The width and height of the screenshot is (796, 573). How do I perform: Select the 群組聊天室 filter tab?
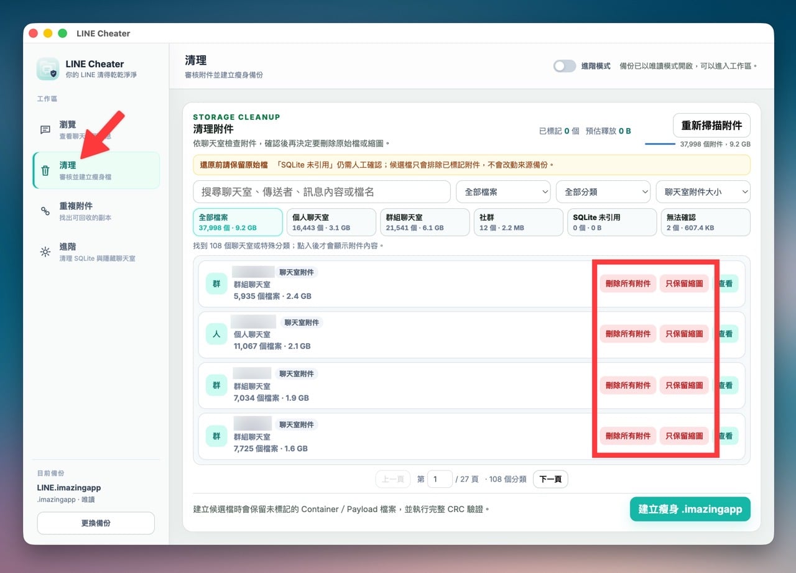[x=425, y=222]
